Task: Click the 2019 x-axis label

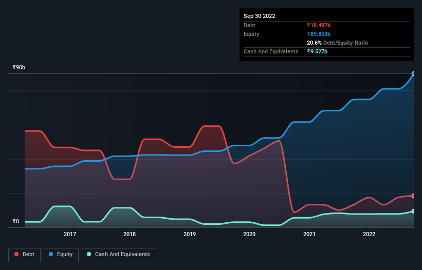Action: pyautogui.click(x=190, y=234)
